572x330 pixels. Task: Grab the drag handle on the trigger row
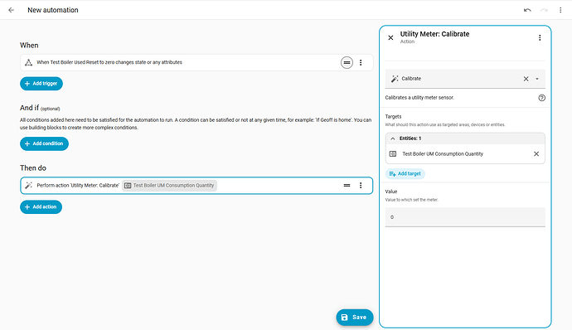tap(347, 62)
